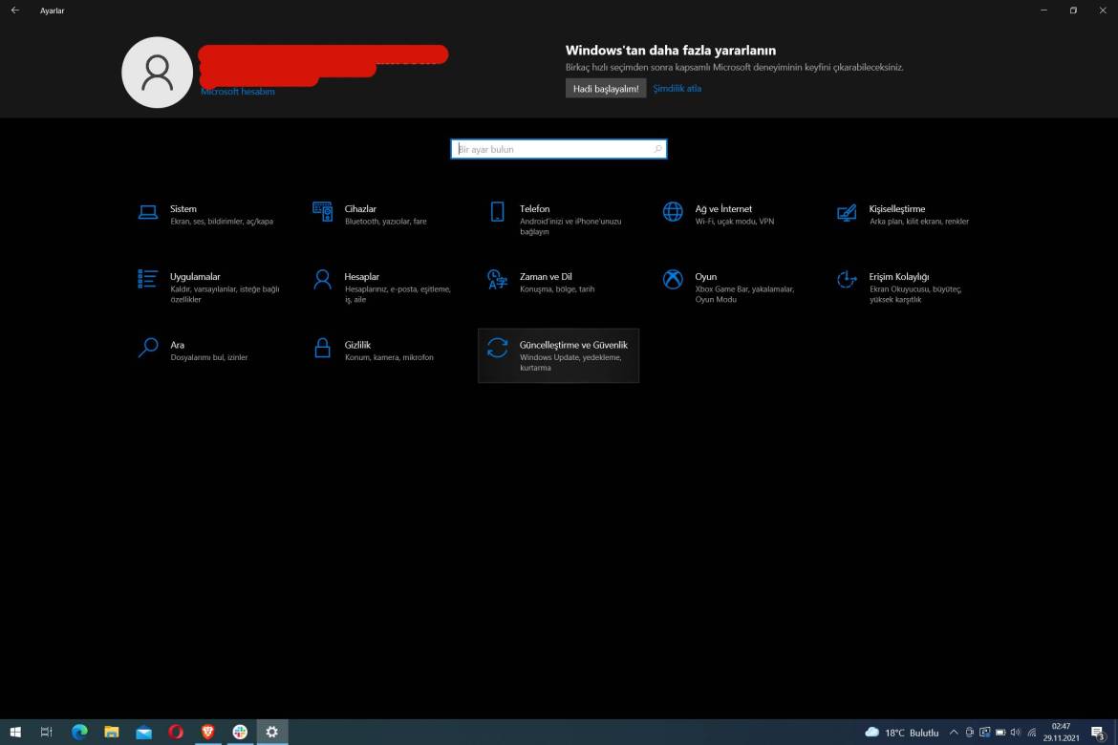
Task: Click the Hadi başlayalım! button
Action: tap(606, 88)
